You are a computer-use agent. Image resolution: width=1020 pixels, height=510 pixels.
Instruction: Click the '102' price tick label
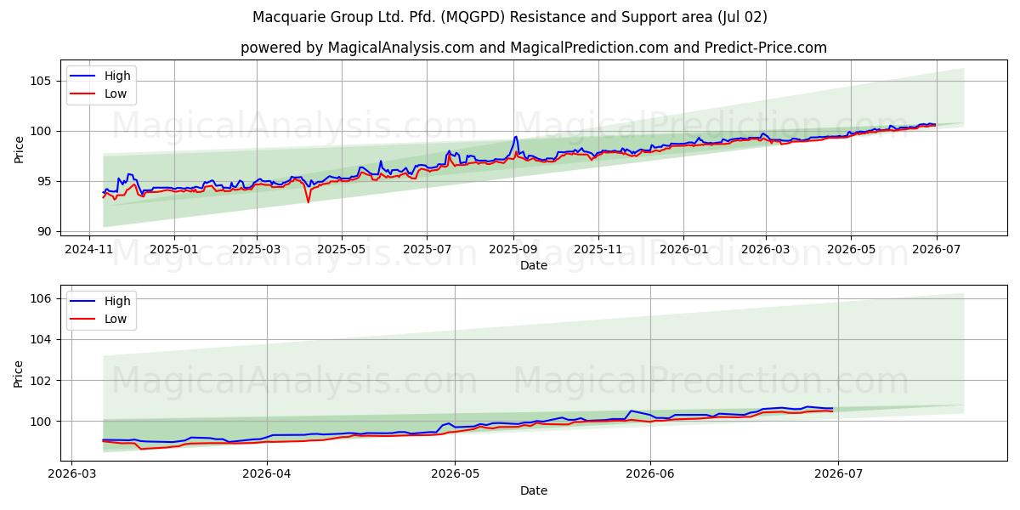[x=41, y=380]
